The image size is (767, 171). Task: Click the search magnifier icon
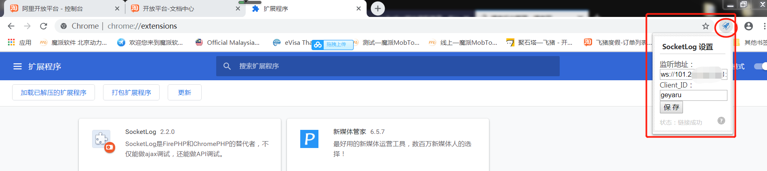tap(227, 66)
